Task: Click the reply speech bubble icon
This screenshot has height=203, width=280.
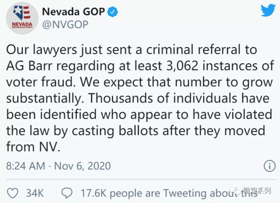Action: tap(67, 193)
